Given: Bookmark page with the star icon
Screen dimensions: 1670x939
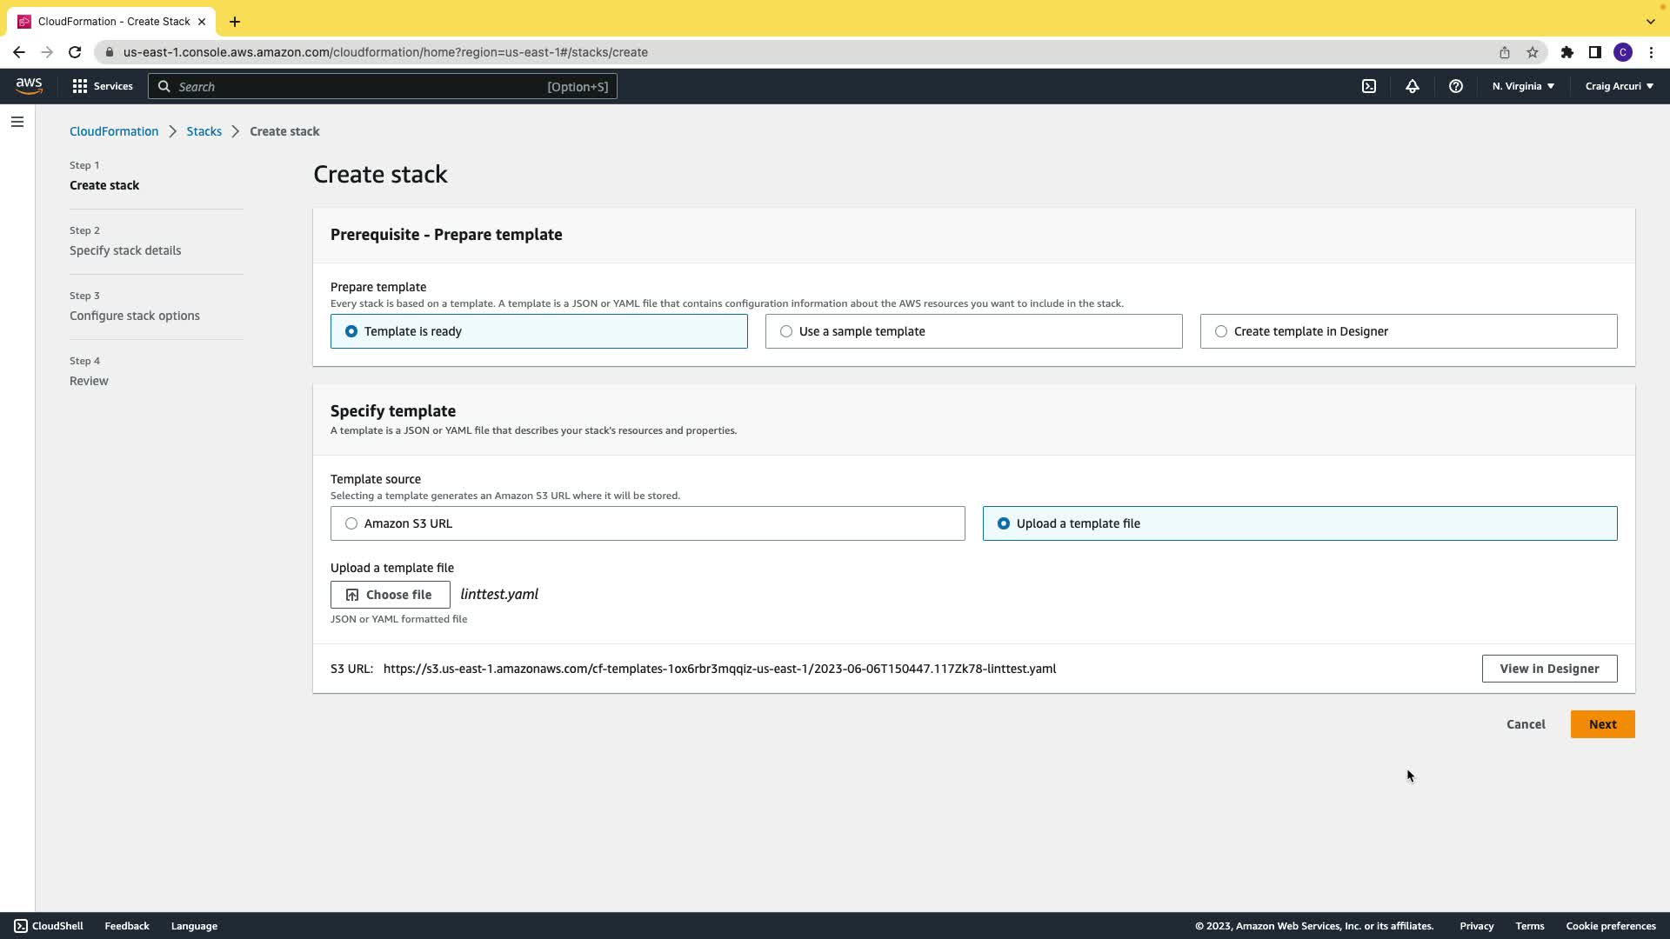Looking at the screenshot, I should click(1533, 52).
